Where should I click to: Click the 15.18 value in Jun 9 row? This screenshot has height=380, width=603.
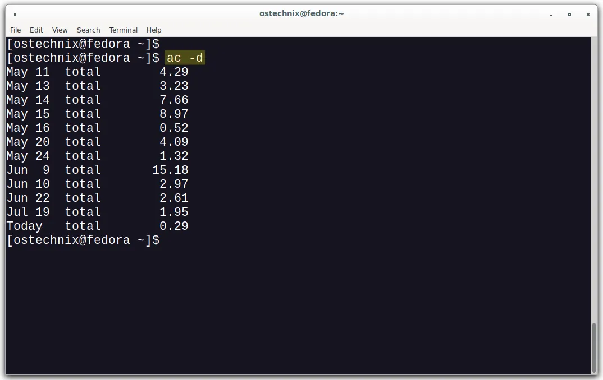170,170
